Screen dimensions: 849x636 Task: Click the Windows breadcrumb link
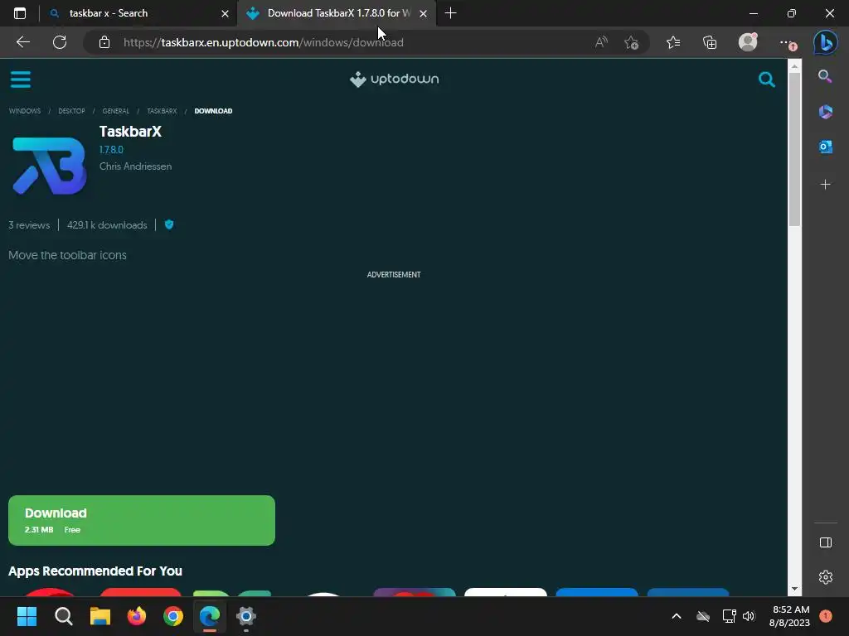(25, 111)
